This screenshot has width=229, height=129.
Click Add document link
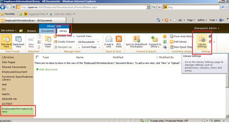(x=47, y=69)
